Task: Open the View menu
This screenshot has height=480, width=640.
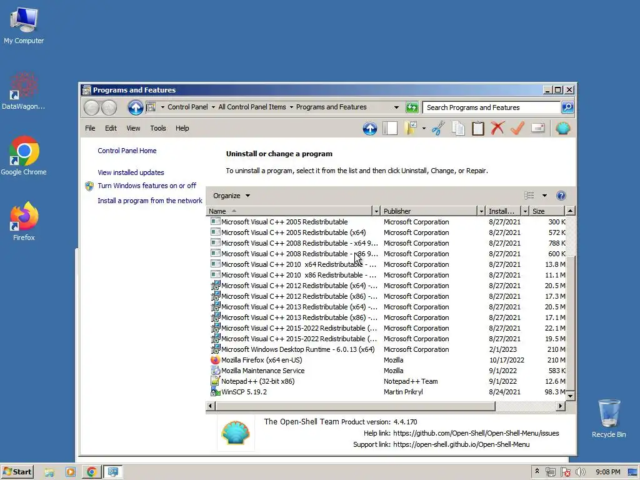Action: [x=133, y=128]
